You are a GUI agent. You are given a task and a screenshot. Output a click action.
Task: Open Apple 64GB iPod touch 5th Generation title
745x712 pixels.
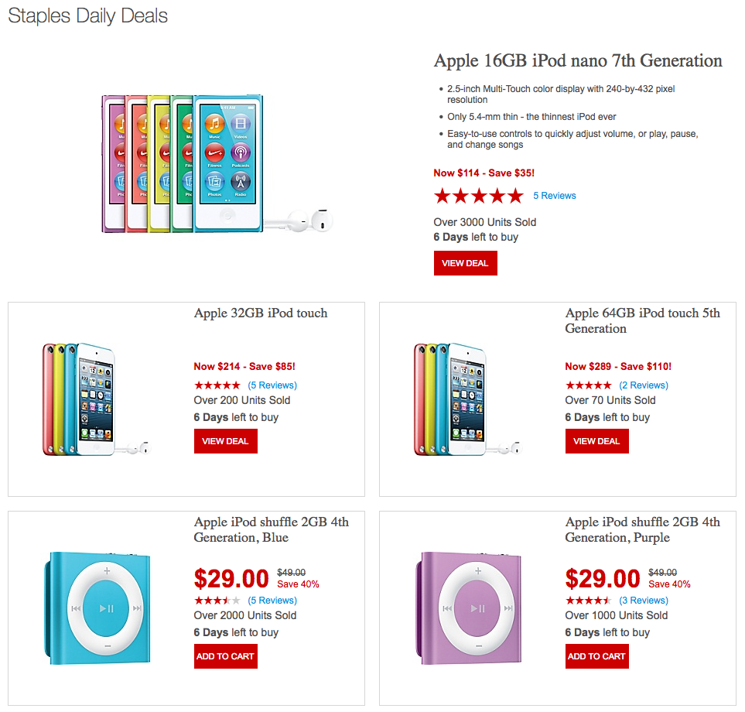642,320
